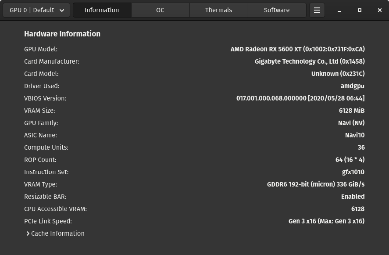Click the Compute Units: label
This screenshot has height=255, width=389.
(46, 147)
